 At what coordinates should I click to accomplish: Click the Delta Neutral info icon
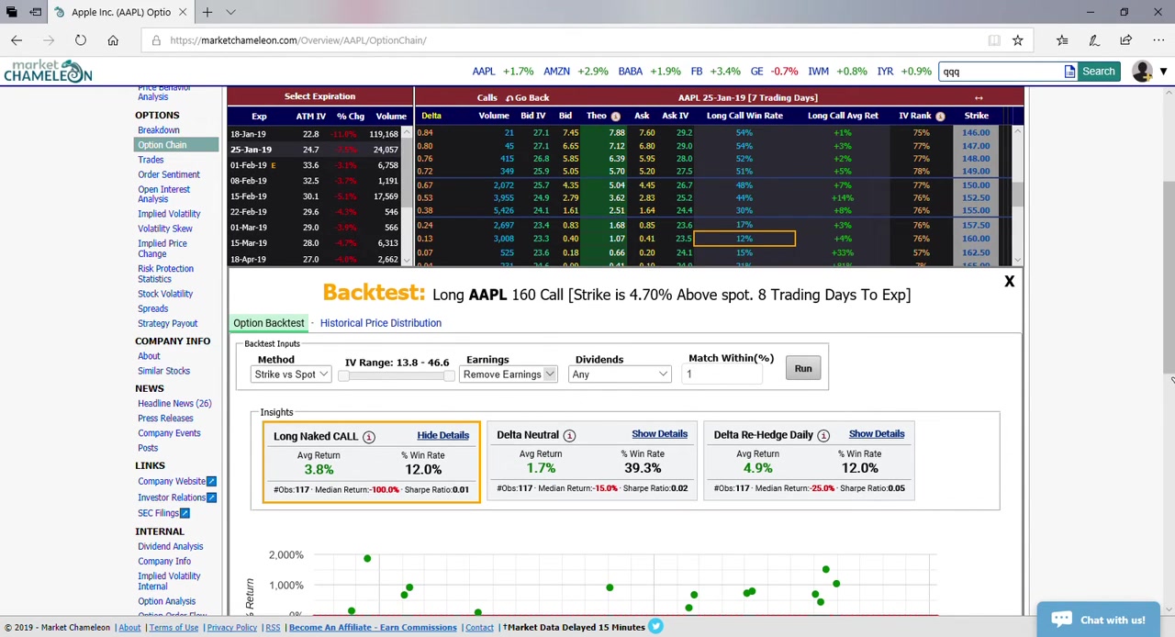click(x=569, y=436)
